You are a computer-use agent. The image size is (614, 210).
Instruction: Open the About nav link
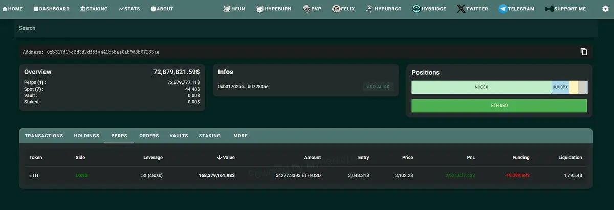pyautogui.click(x=162, y=9)
